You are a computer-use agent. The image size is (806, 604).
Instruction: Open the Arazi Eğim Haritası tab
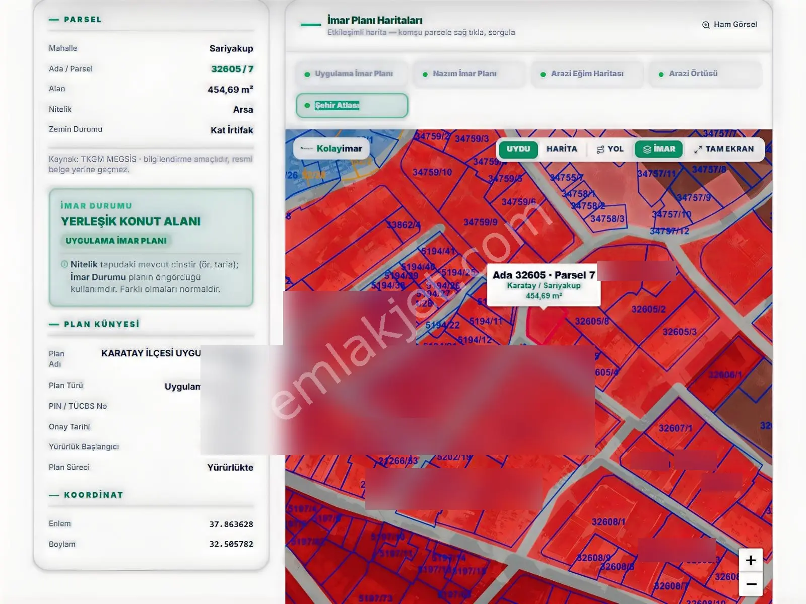(587, 74)
